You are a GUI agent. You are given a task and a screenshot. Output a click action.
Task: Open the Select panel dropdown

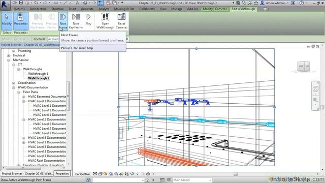pos(7,33)
